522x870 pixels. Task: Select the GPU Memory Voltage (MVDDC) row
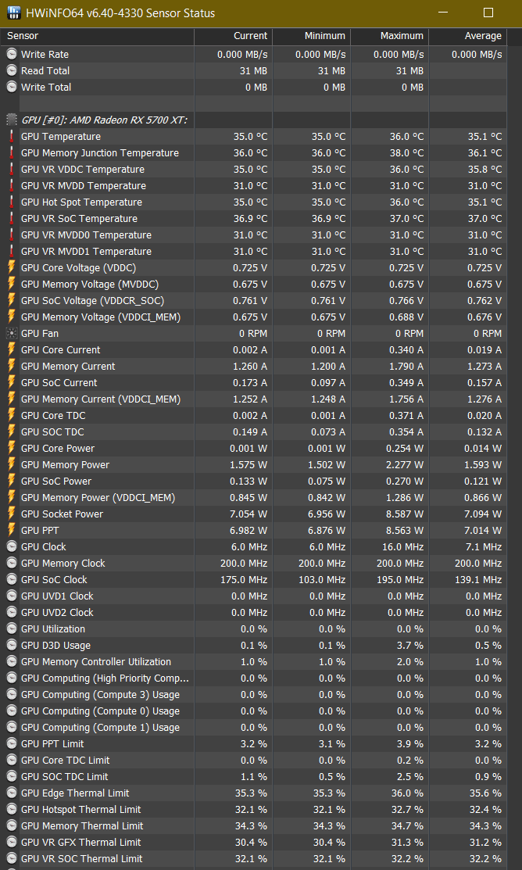tap(253, 284)
